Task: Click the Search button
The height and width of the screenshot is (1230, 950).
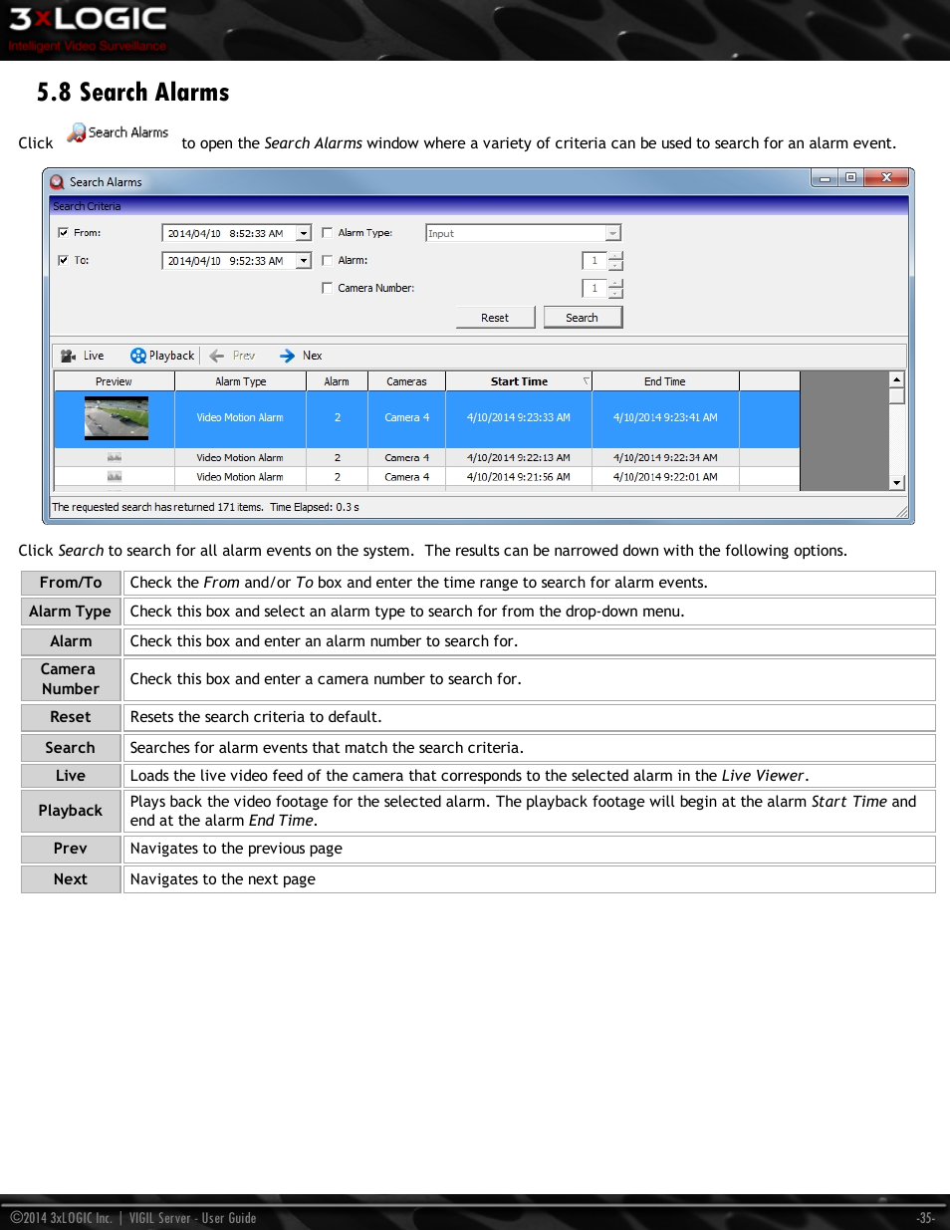Action: [x=583, y=318]
